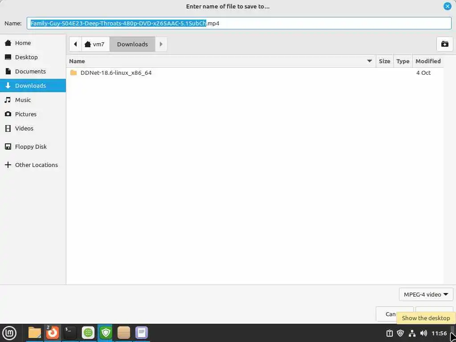456x342 pixels.
Task: Open the text editor in taskbar
Action: (142, 333)
